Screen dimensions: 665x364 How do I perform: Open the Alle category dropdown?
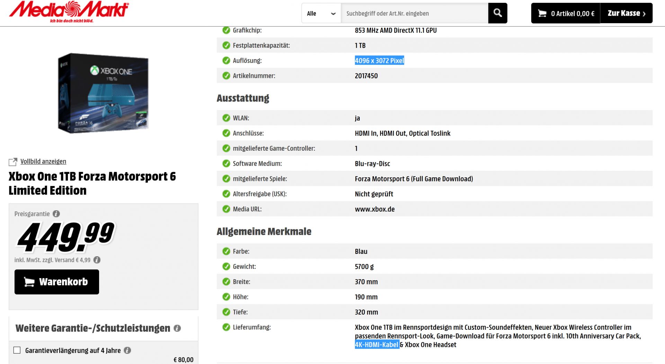pos(321,14)
